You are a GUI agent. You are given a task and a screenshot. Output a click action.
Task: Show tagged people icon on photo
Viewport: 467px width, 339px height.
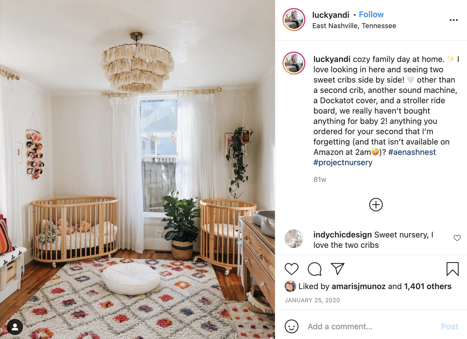point(15,327)
